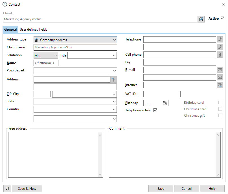
Task: Click the dial icon next to first Telephone field
Action: point(220,40)
